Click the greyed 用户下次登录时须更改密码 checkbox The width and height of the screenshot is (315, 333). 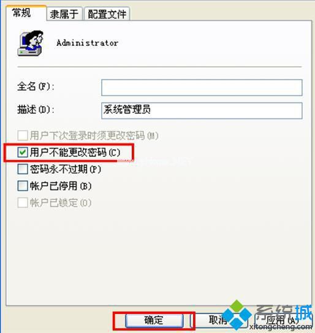(23, 136)
